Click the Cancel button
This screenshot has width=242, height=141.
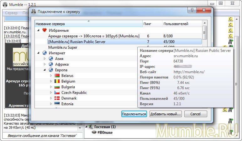tap(196, 114)
